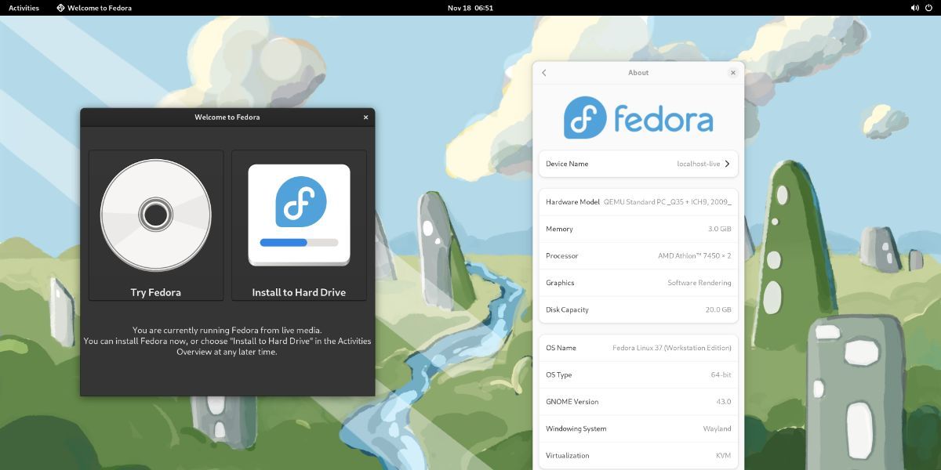Open the clock and calendar panel

coord(470,8)
